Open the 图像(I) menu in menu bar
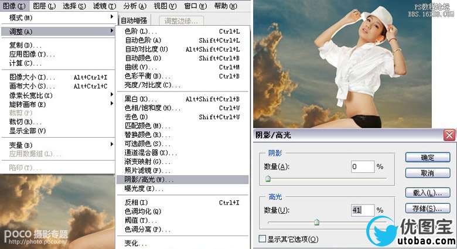The image size is (457, 249). [x=14, y=6]
